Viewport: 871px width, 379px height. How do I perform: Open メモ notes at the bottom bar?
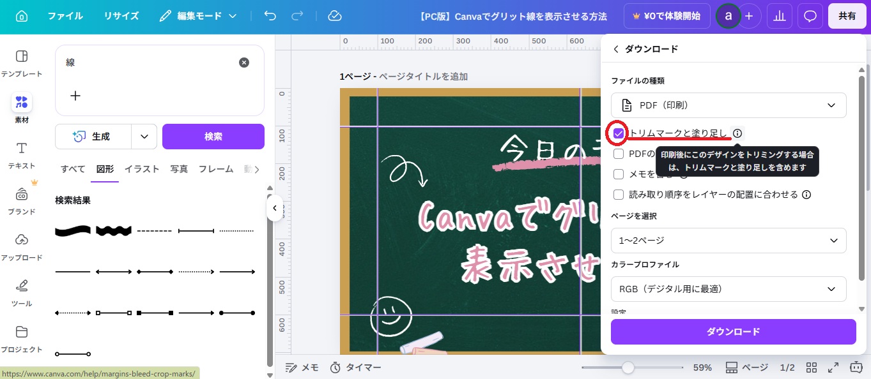tap(302, 368)
